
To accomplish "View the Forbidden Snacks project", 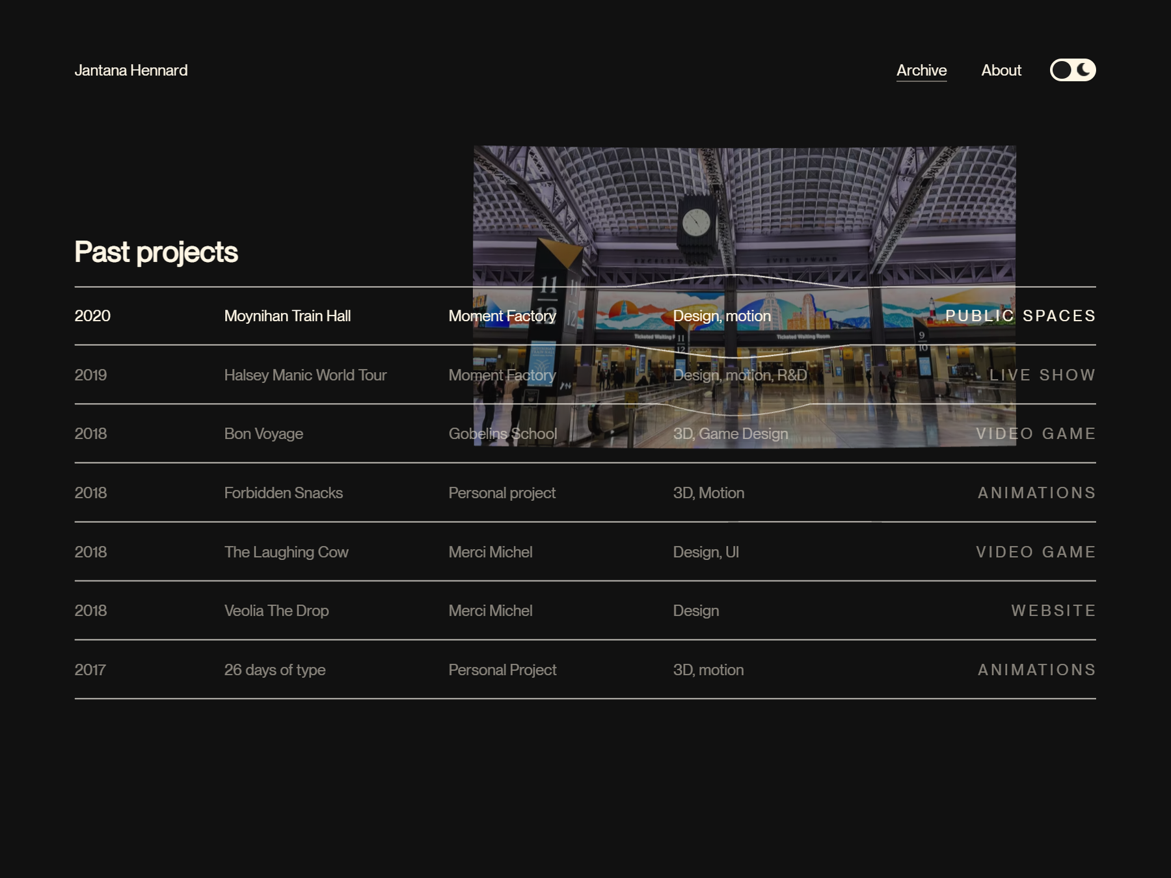I will (x=283, y=493).
